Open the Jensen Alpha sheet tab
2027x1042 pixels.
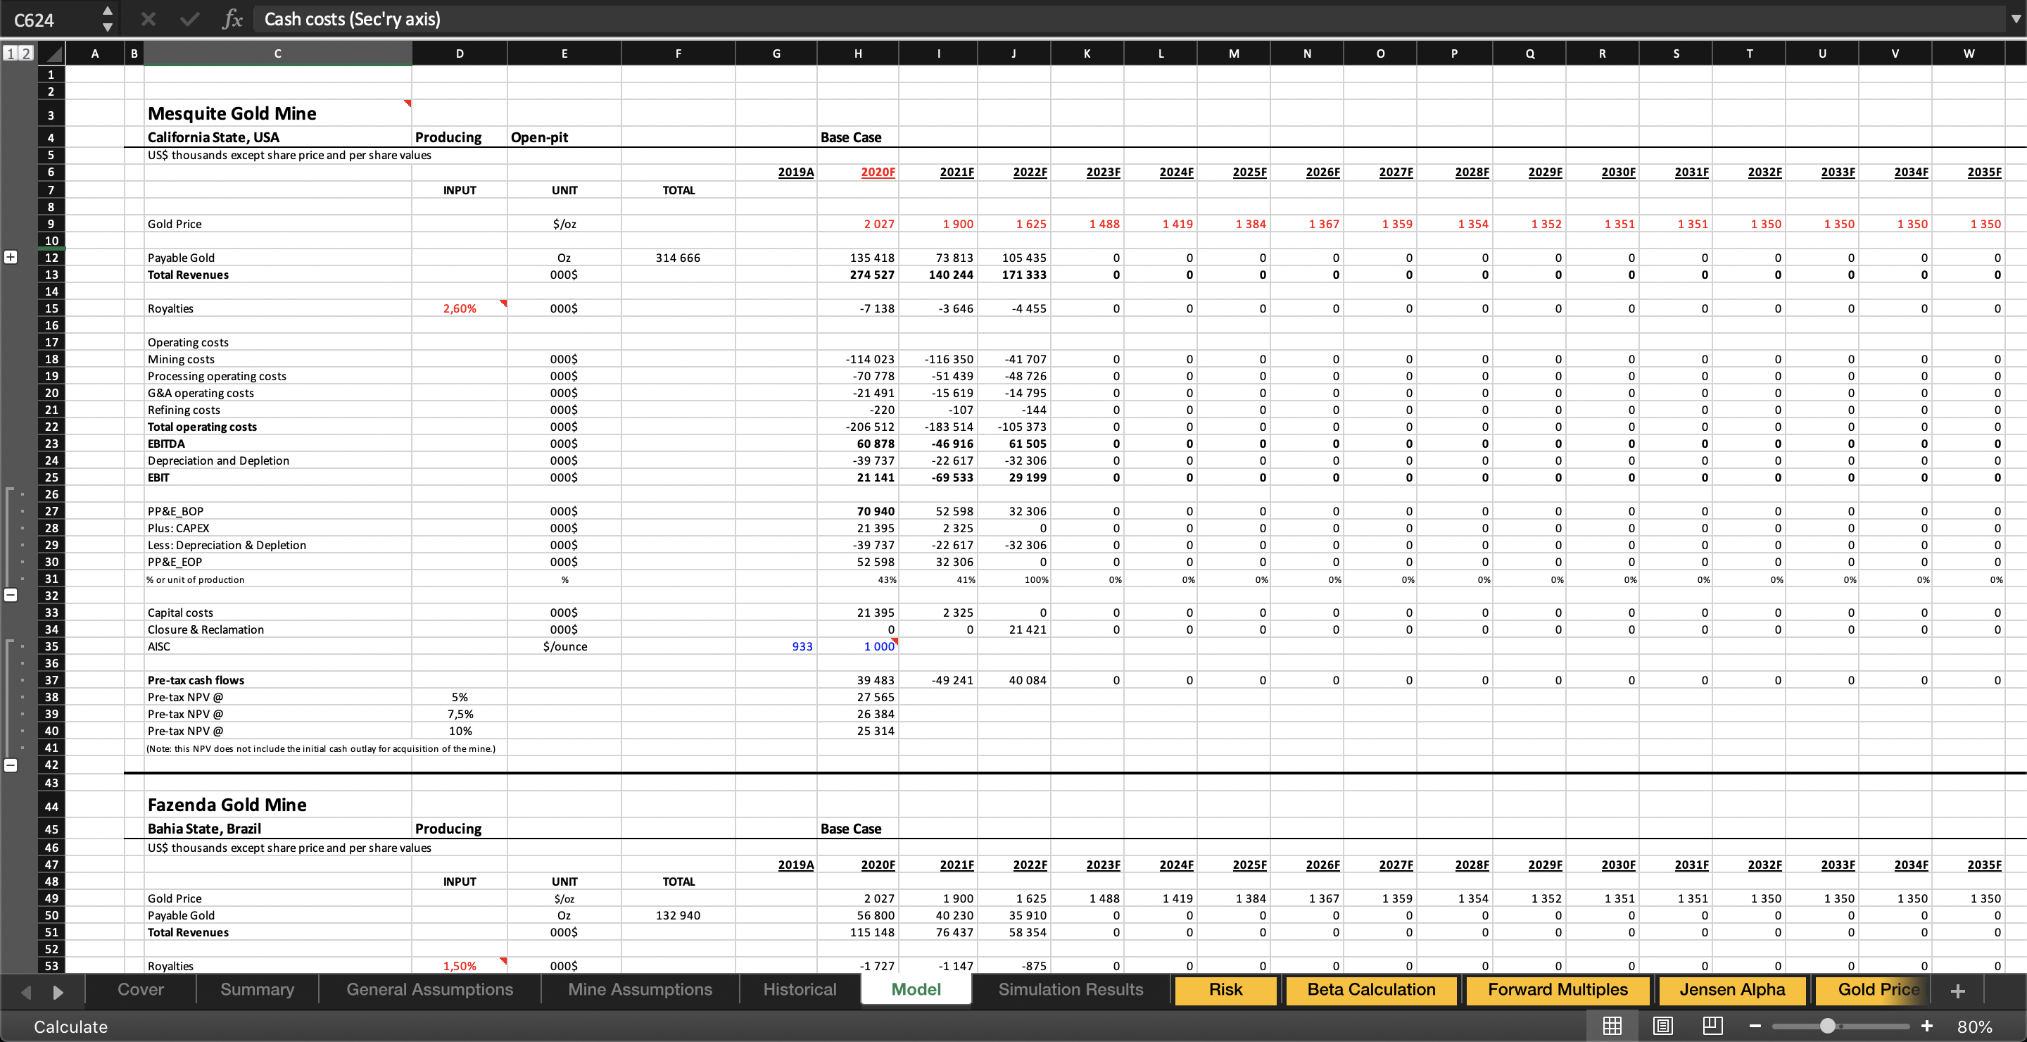(x=1732, y=990)
